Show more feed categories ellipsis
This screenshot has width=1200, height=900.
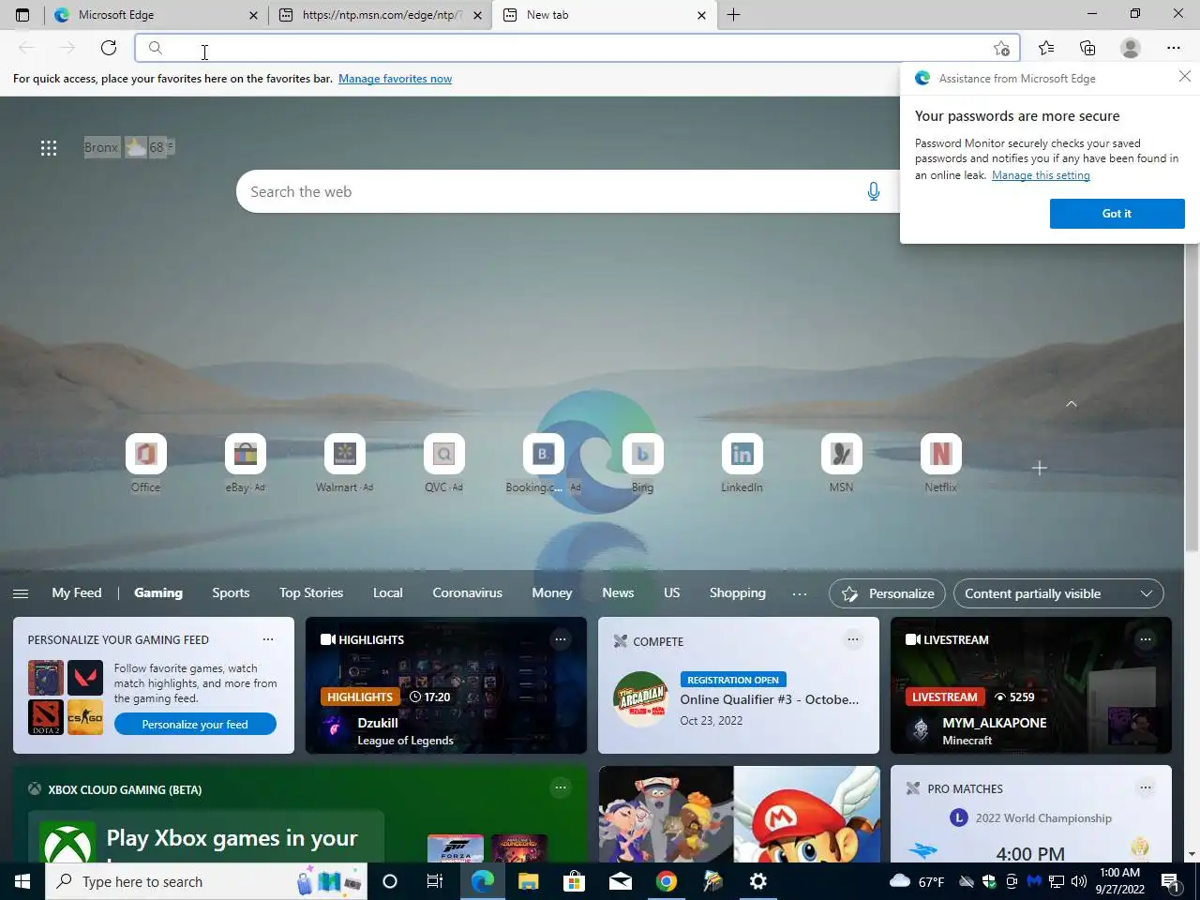click(799, 593)
